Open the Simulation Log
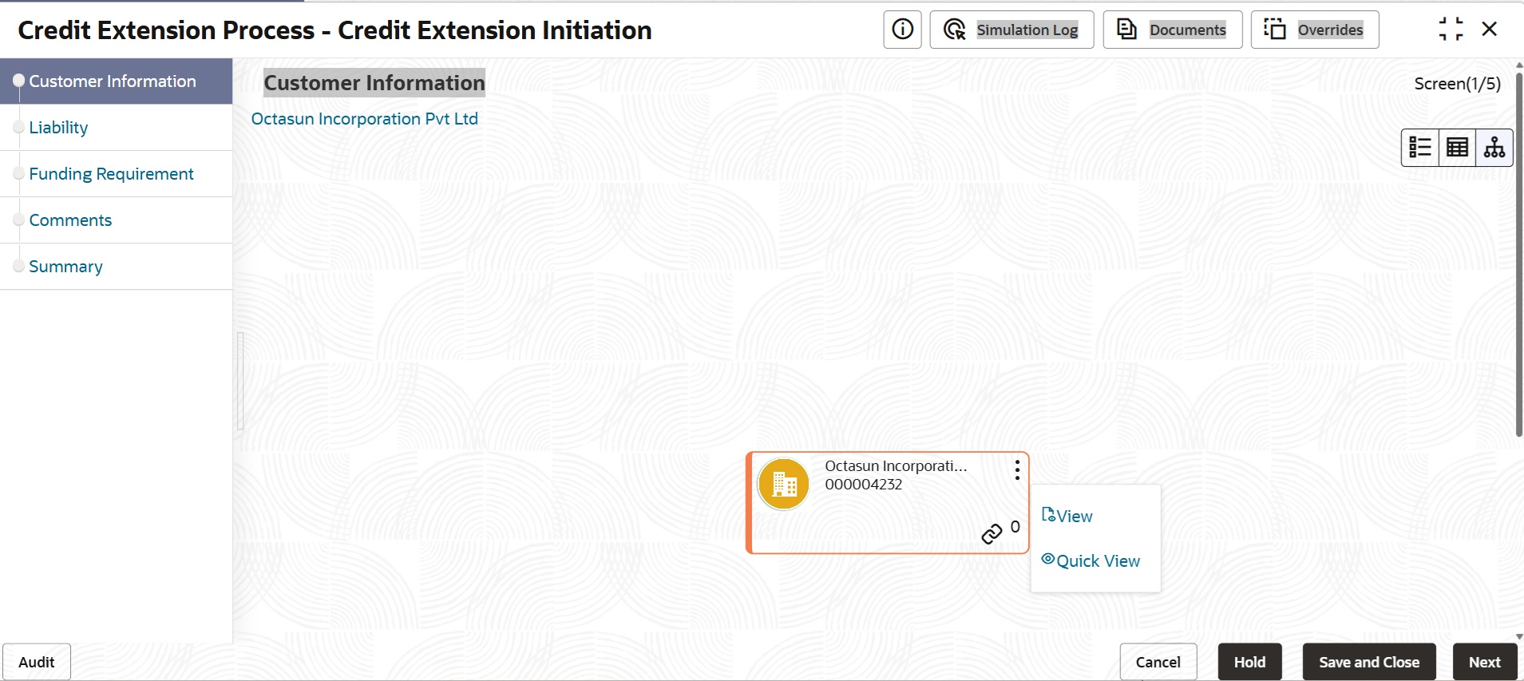The image size is (1524, 681). point(1011,30)
